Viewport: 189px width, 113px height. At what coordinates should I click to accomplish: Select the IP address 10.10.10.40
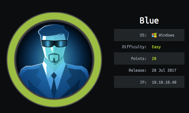click(164, 82)
